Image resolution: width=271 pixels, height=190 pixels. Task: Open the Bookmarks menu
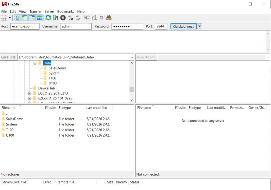(66, 11)
